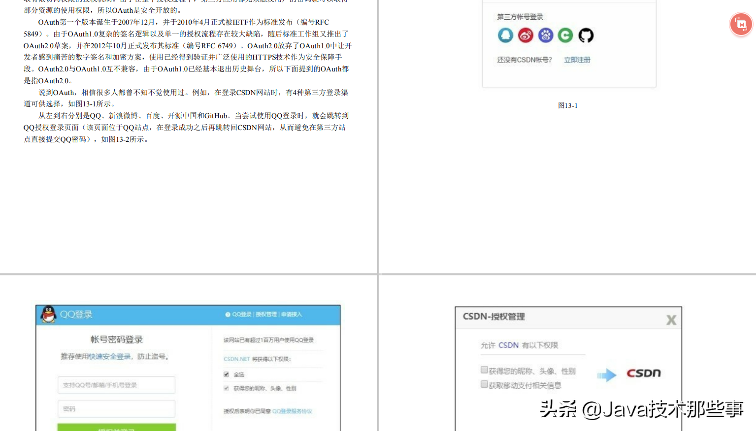Click the 该网站已有超过1百万用户使用QQ登录 text

268,340
